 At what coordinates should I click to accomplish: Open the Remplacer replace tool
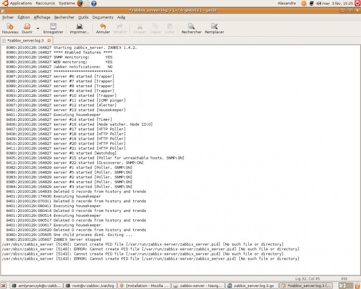[x=214, y=28]
